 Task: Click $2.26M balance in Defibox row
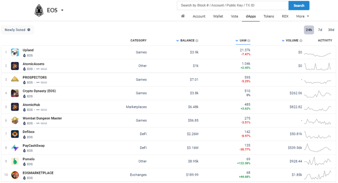click(x=192, y=134)
